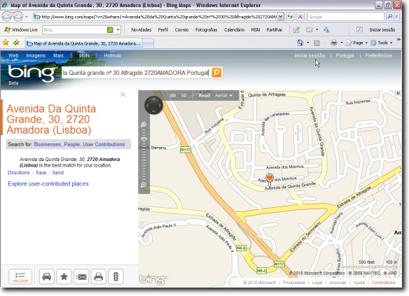Click the Send link
409x296 pixels.
[58, 173]
